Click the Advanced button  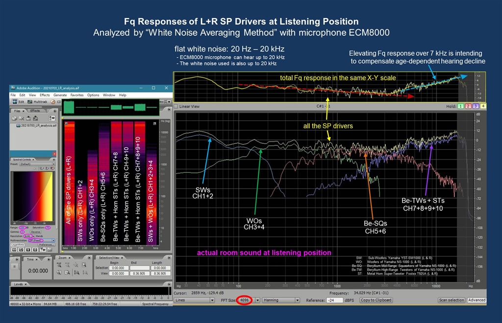point(477,300)
